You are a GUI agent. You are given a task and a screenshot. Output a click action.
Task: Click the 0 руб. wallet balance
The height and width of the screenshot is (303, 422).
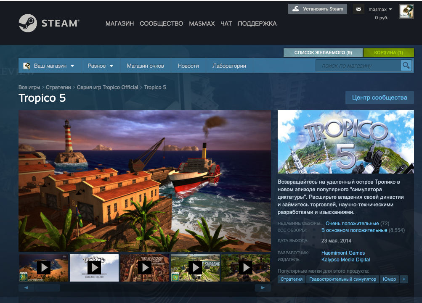coord(382,18)
